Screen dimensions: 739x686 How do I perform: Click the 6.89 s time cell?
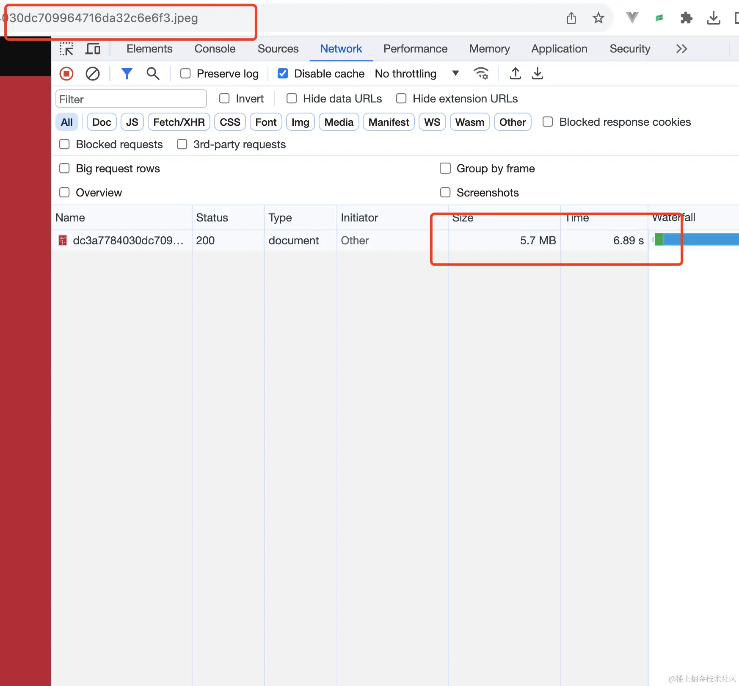pos(604,241)
